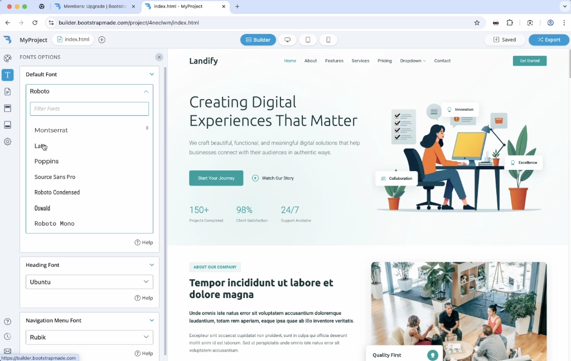Viewport: 571px width, 361px height.
Task: Switch to Members: Upgrade browser tab
Action: coord(94,6)
